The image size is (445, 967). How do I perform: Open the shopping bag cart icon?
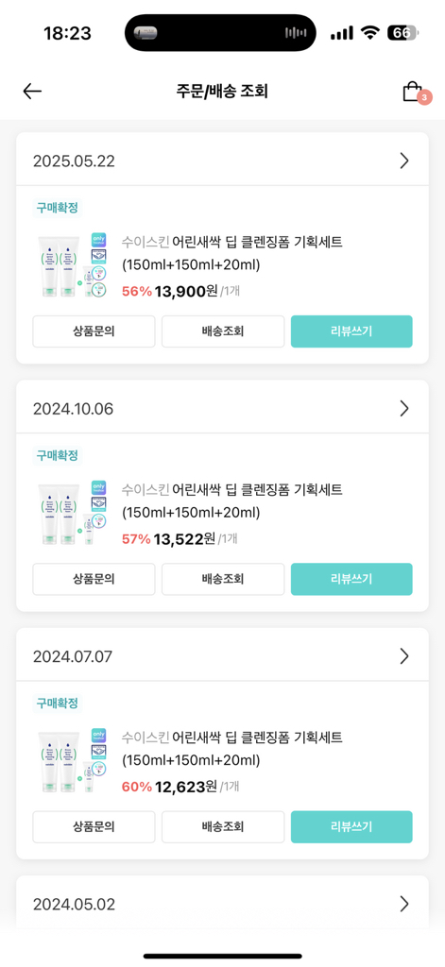pos(412,92)
